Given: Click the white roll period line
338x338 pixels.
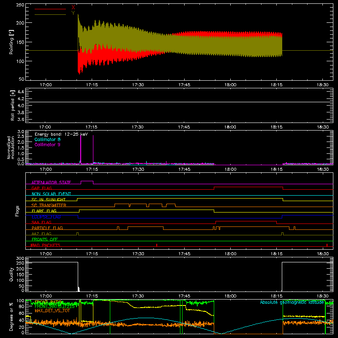Looking at the screenshot, I should coord(179,102).
